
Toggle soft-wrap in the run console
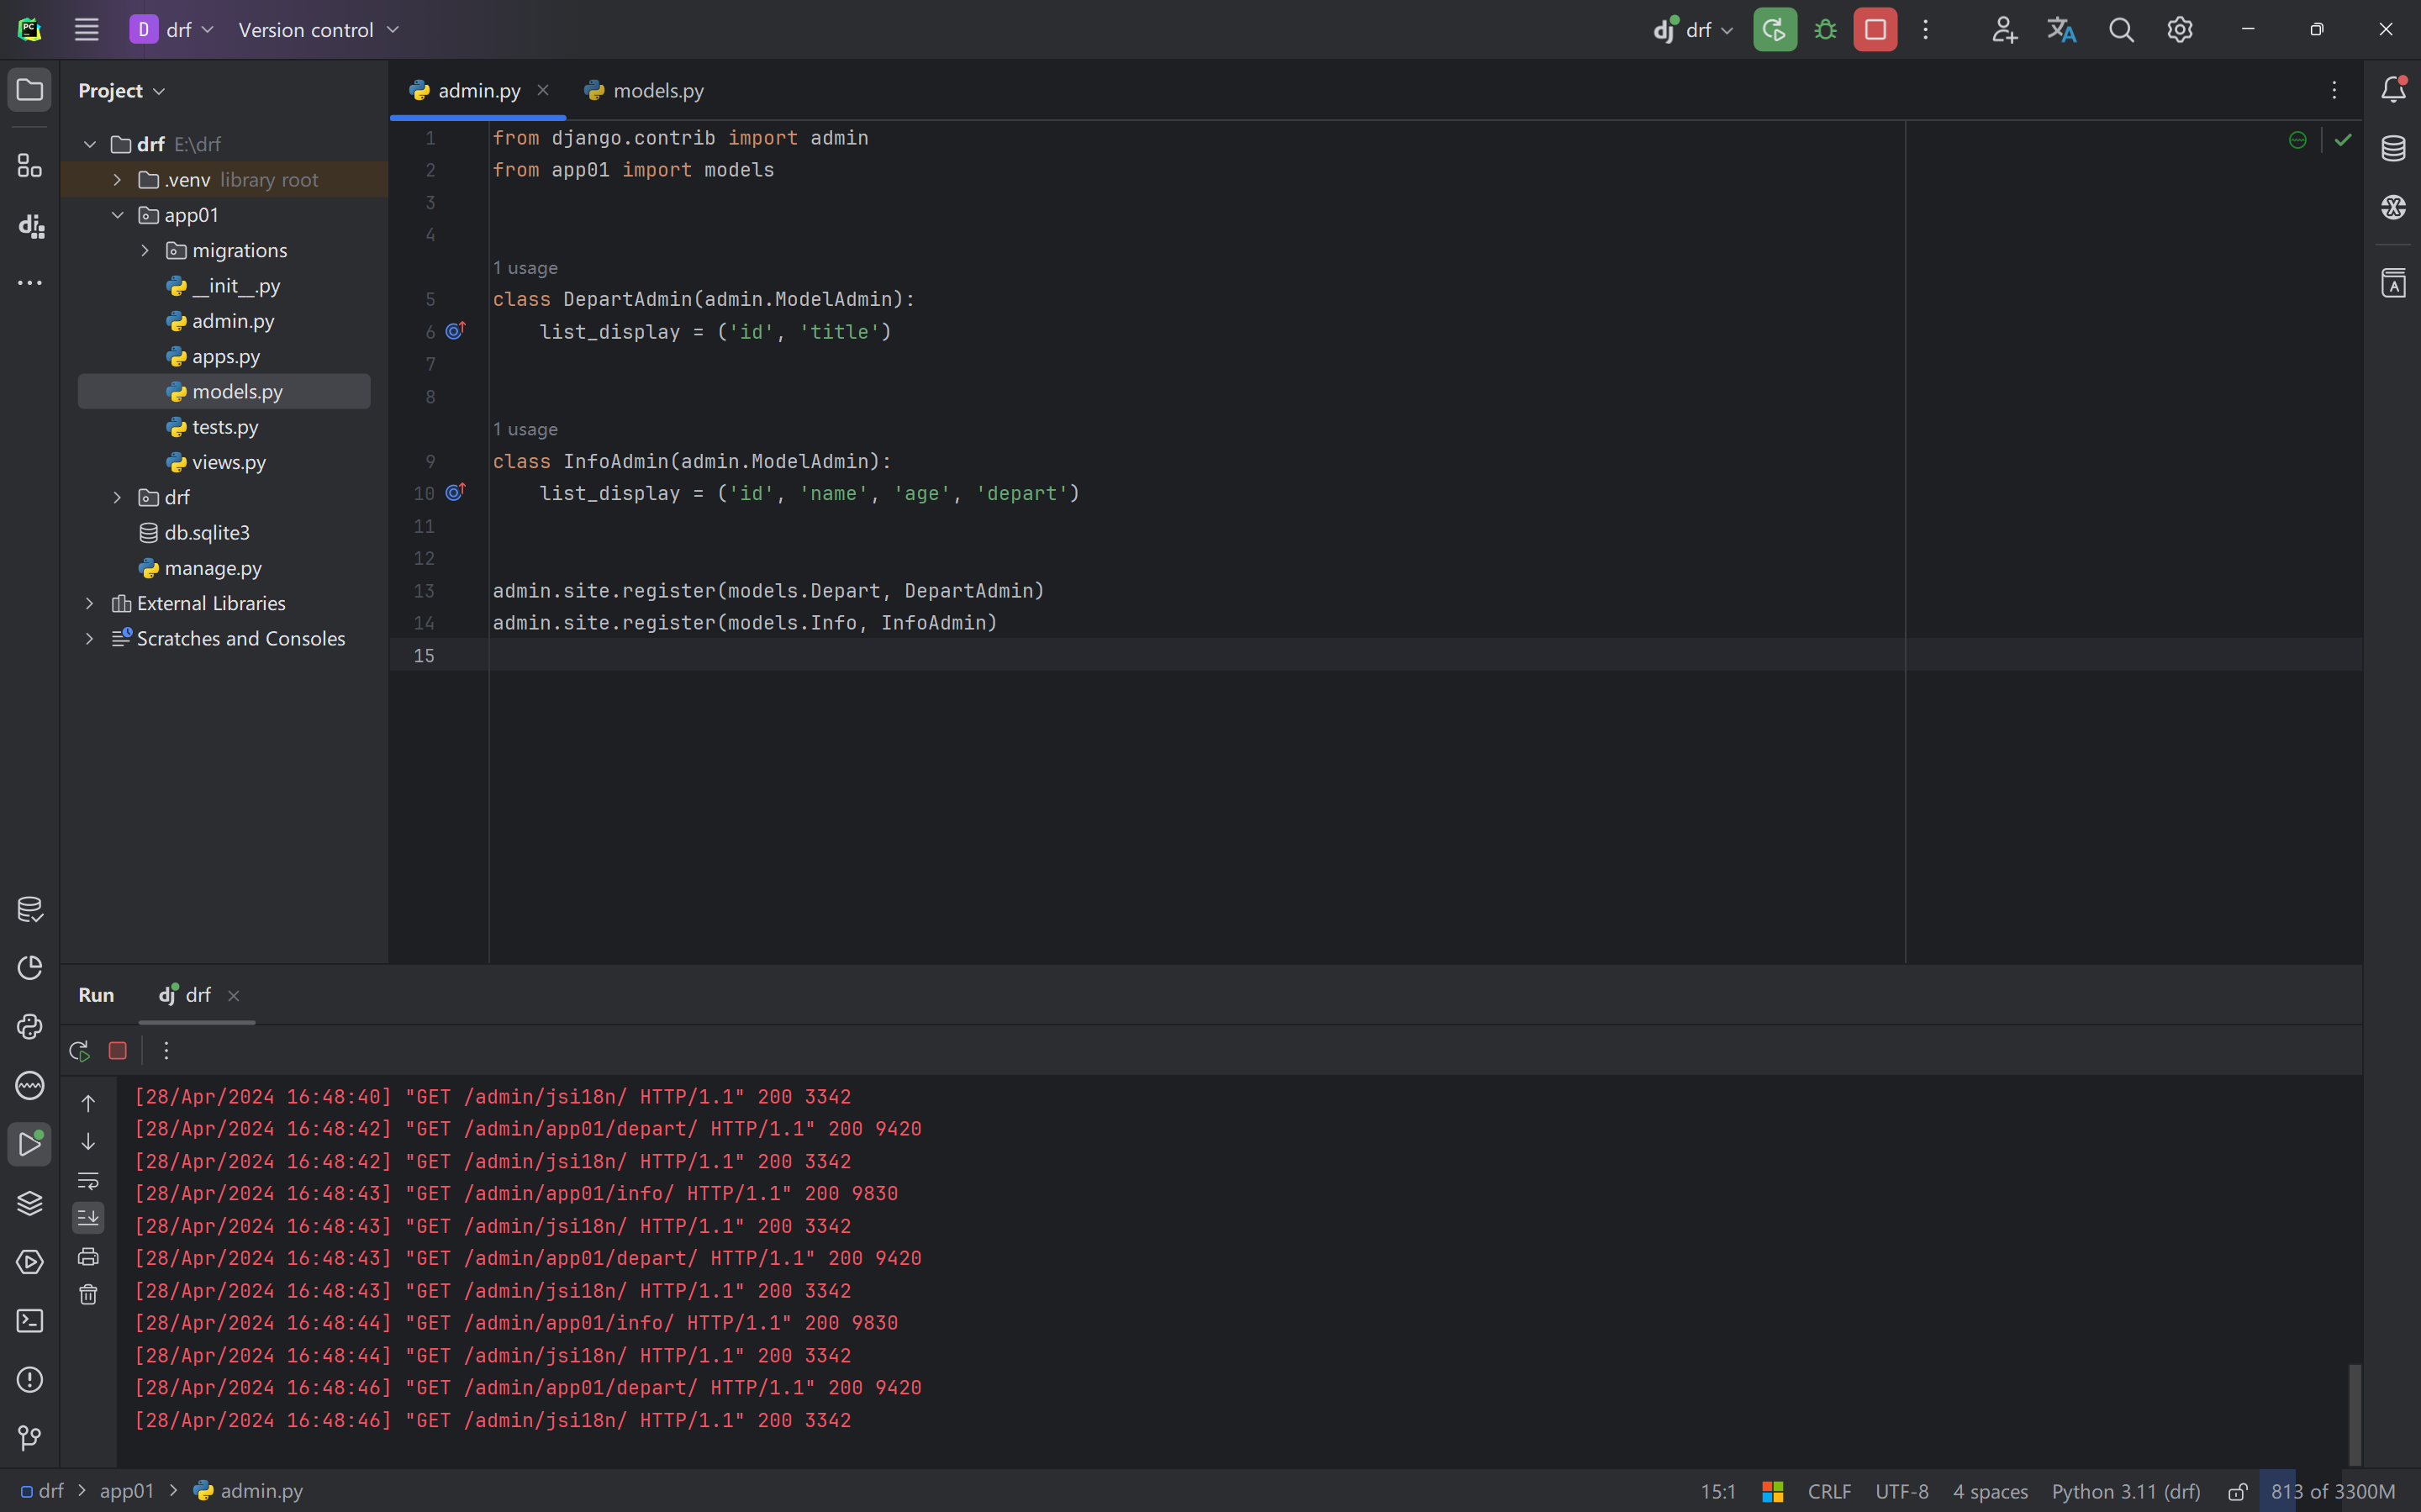click(88, 1180)
